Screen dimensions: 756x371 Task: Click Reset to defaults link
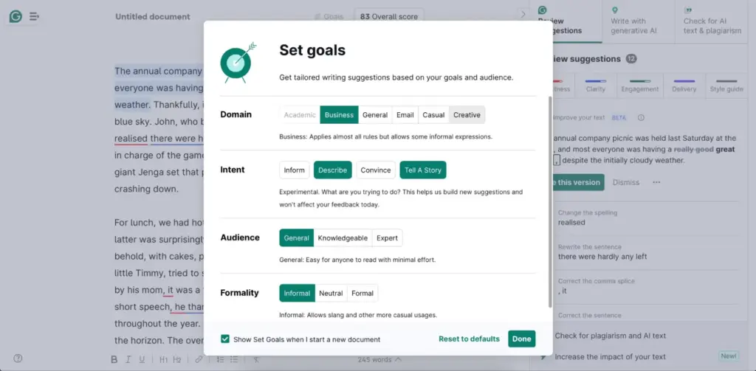(469, 339)
